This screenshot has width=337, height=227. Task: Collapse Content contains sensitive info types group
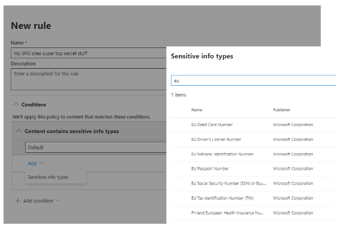click(20, 131)
